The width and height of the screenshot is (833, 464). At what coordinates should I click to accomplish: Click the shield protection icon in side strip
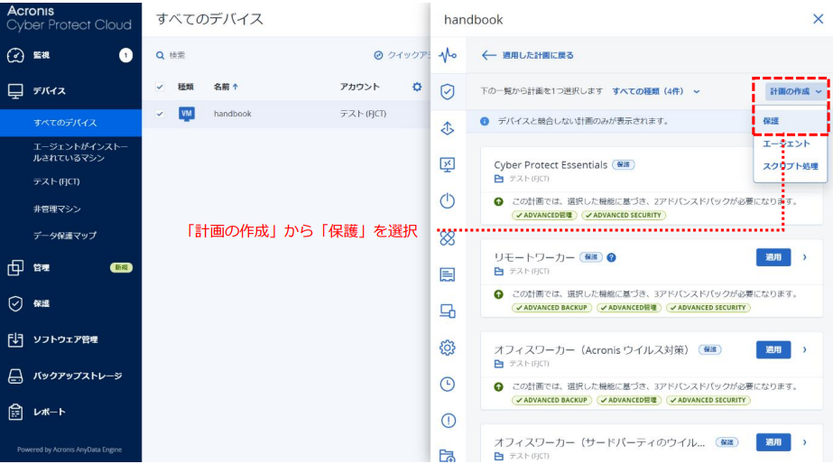tap(448, 91)
